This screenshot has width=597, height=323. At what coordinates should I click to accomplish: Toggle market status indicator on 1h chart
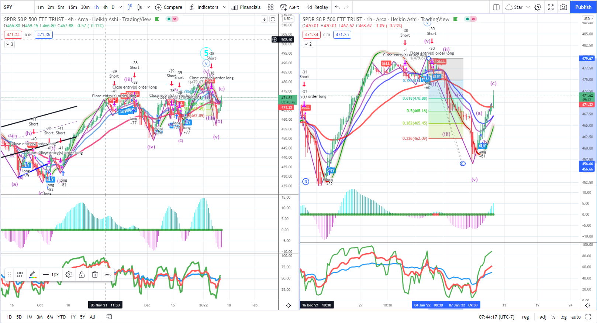tap(467, 19)
